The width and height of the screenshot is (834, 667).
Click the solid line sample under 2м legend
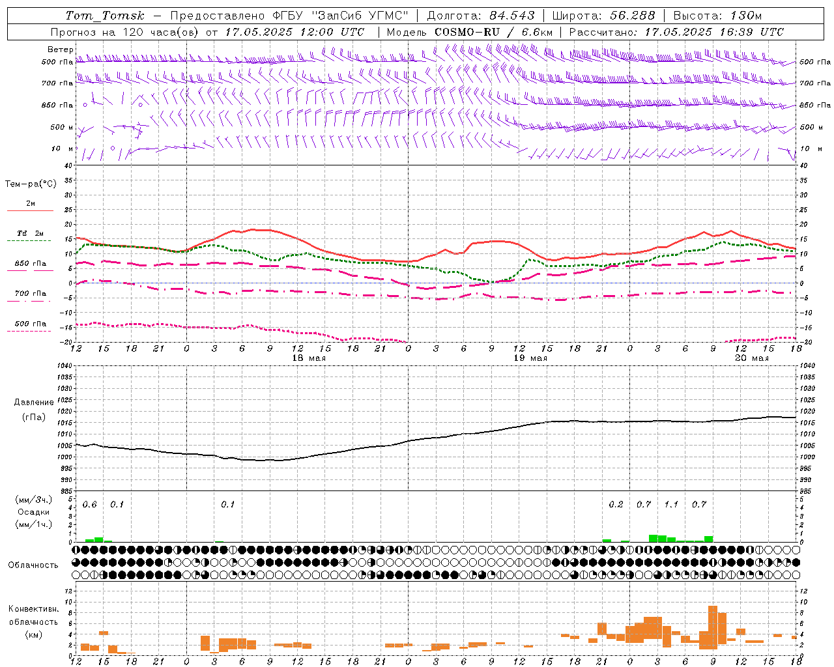coord(30,210)
